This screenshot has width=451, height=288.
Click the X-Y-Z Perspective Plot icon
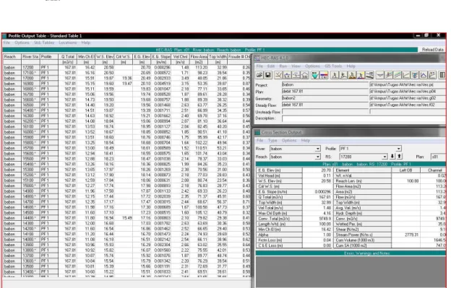[415, 75]
